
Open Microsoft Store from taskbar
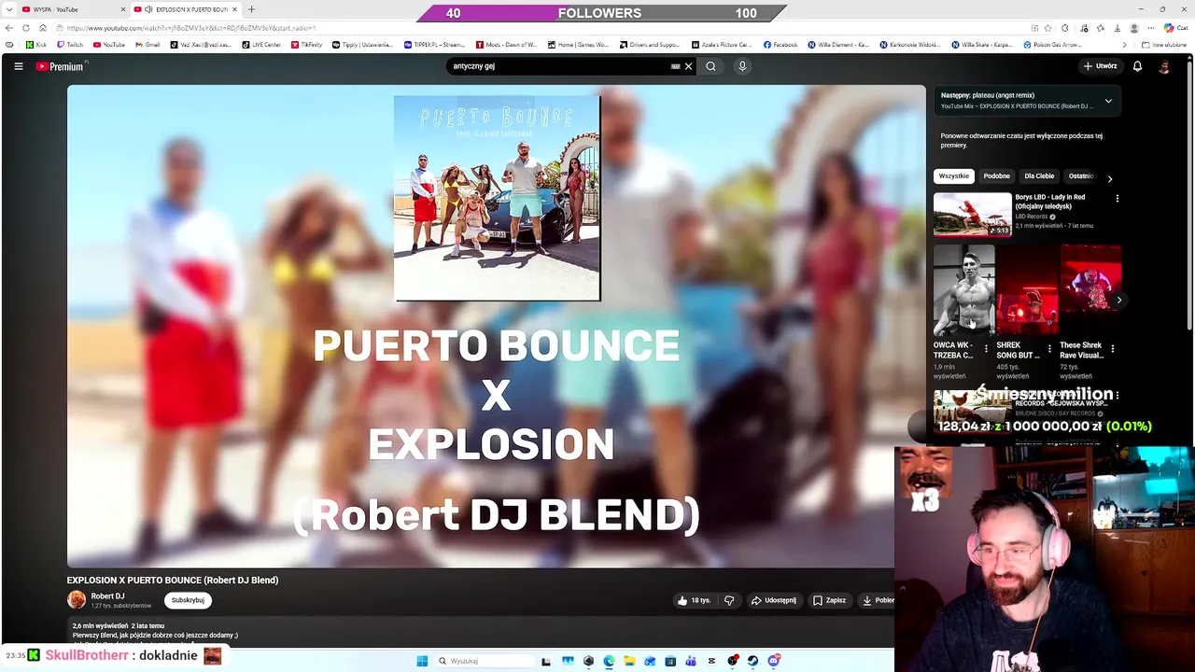[x=670, y=661]
